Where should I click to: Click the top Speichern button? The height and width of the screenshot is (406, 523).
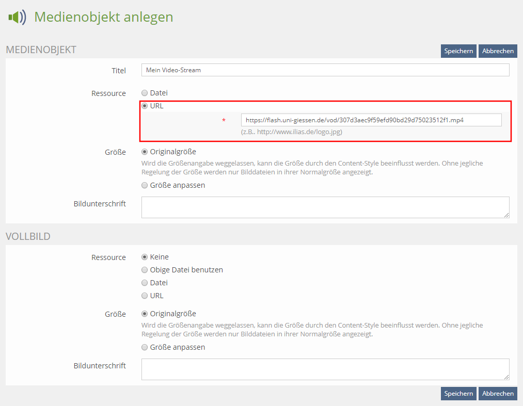[x=458, y=51]
